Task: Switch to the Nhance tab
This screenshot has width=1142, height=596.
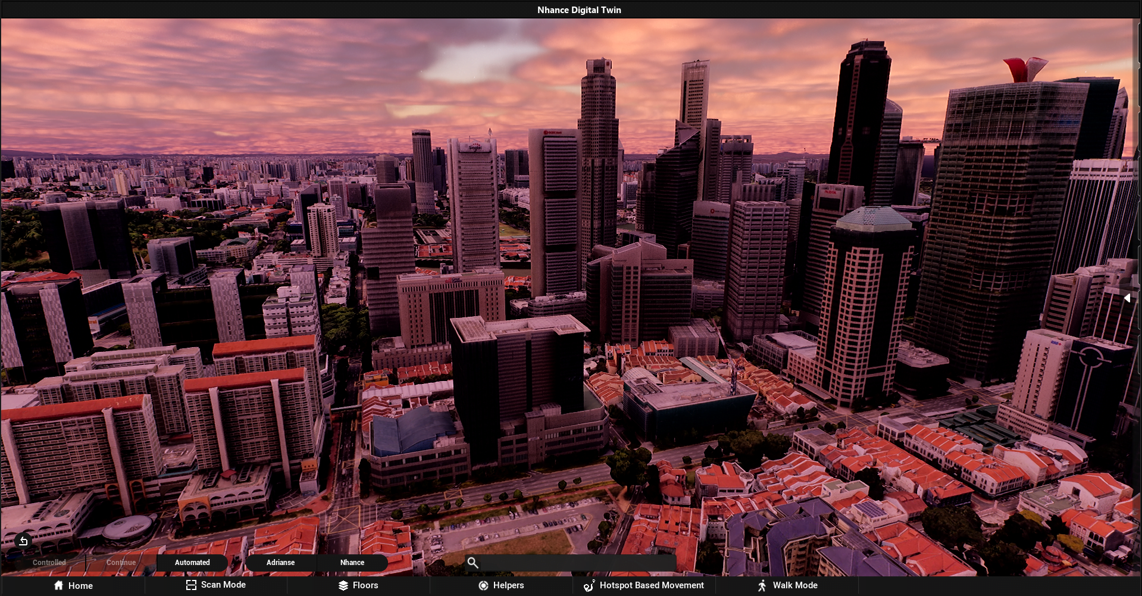Action: (x=352, y=562)
